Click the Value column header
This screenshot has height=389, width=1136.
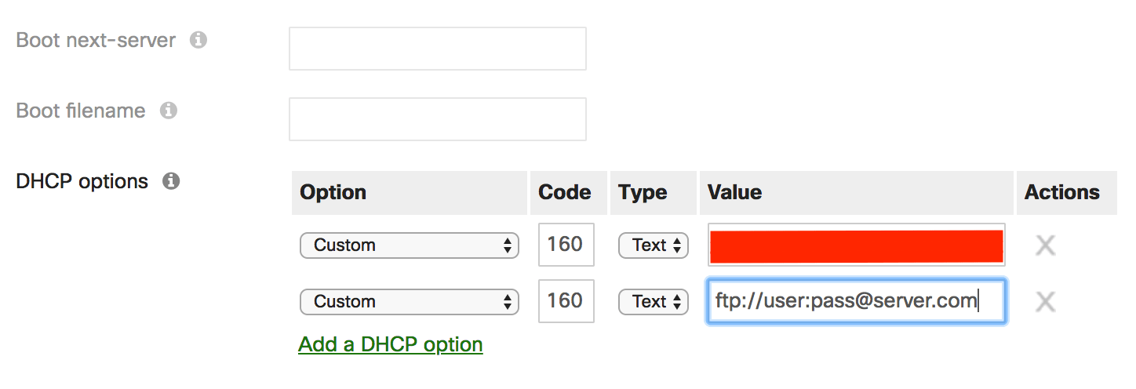point(734,193)
